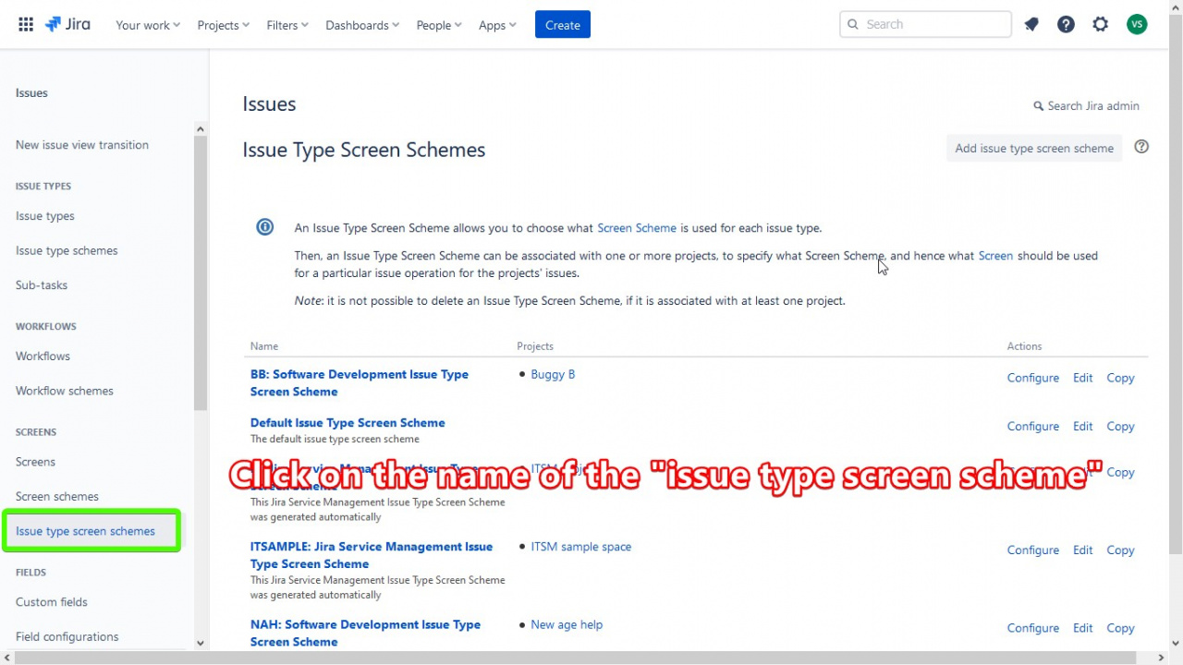Click the Screen Scheme link in description
The width and height of the screenshot is (1183, 665).
point(637,228)
